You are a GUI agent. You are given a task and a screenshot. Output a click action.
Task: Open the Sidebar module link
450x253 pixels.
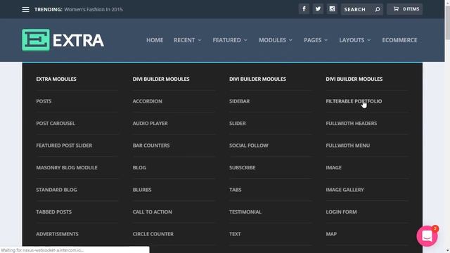pyautogui.click(x=239, y=101)
